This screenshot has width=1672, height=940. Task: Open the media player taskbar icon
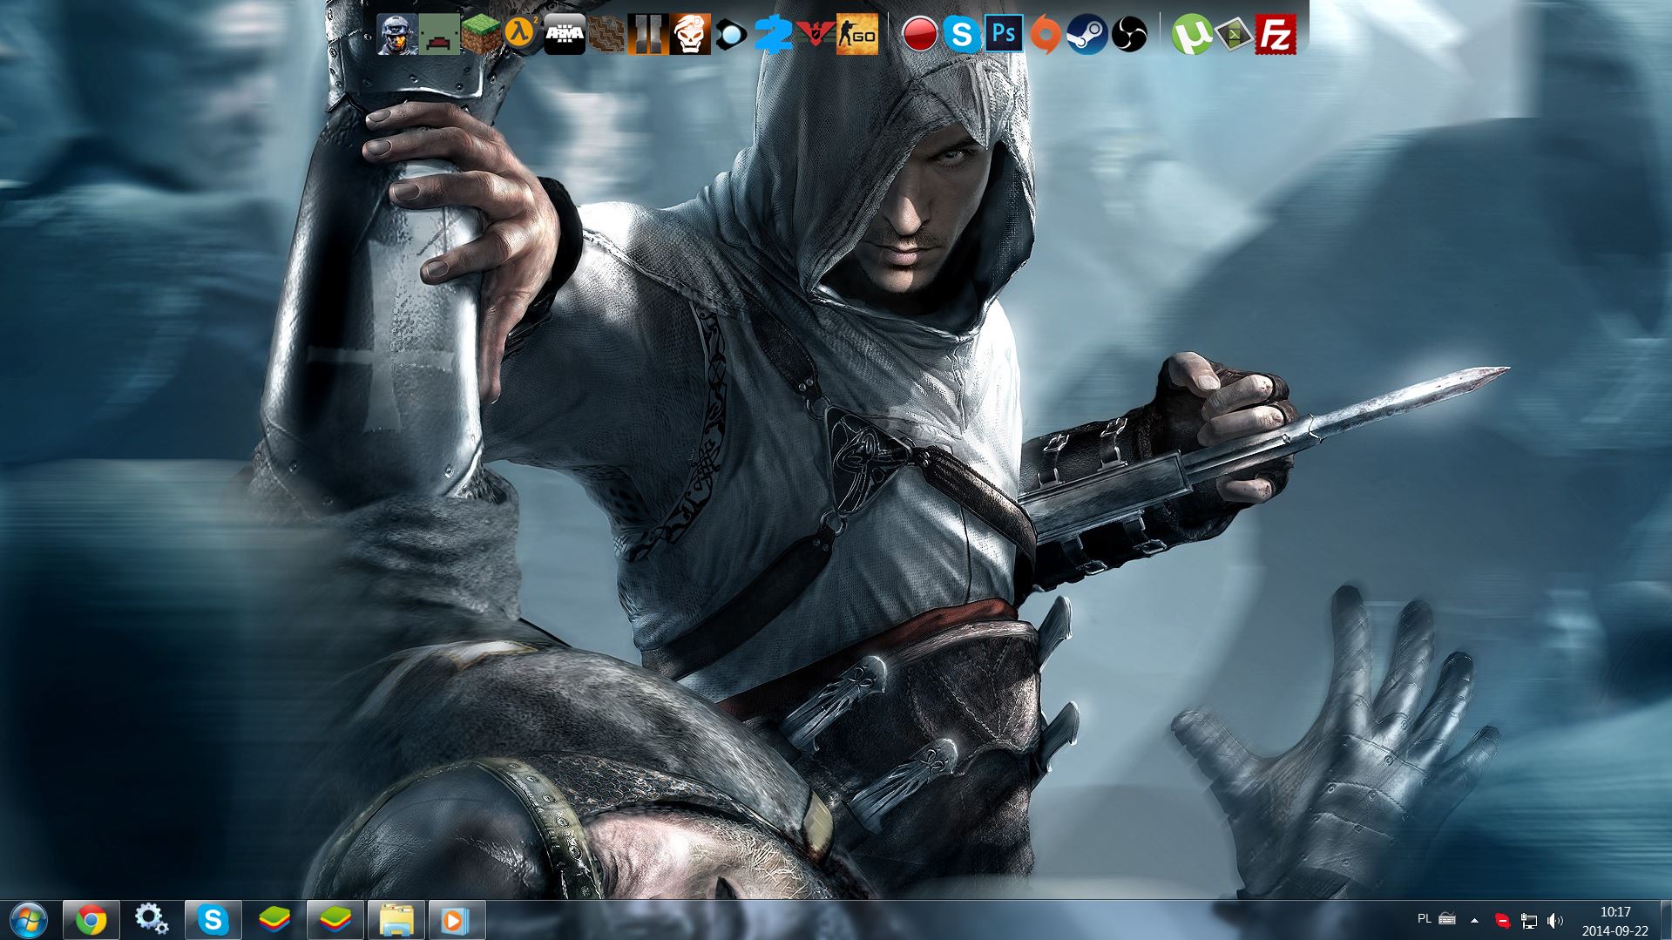coord(457,920)
